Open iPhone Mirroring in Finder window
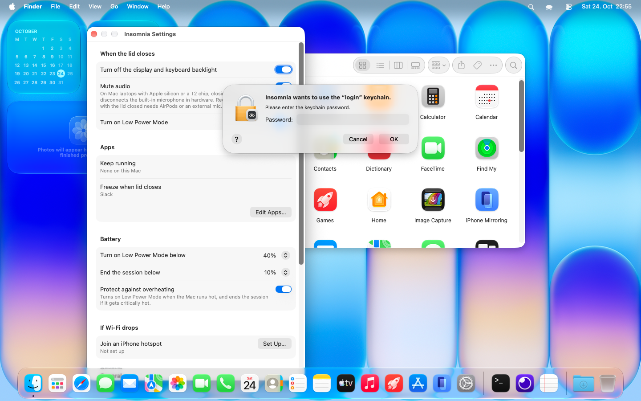Screen dimensions: 641x401 (x=487, y=200)
